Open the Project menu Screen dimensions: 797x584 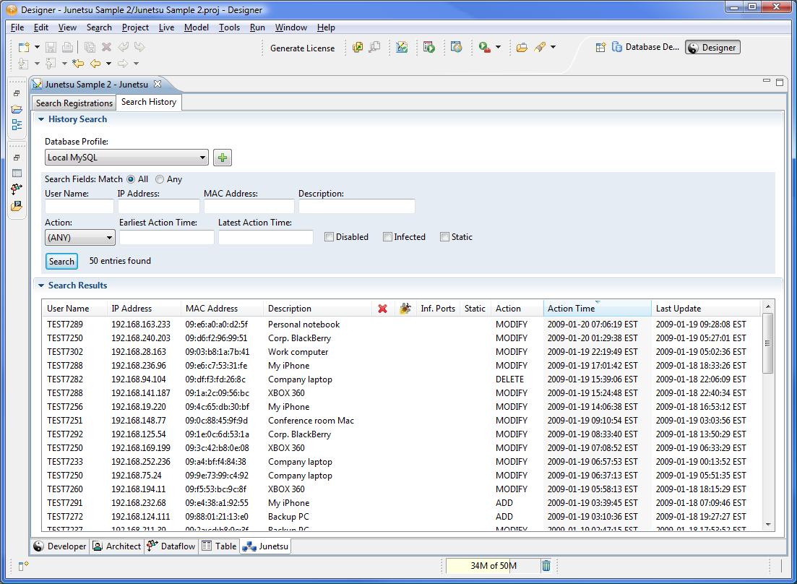click(x=135, y=27)
